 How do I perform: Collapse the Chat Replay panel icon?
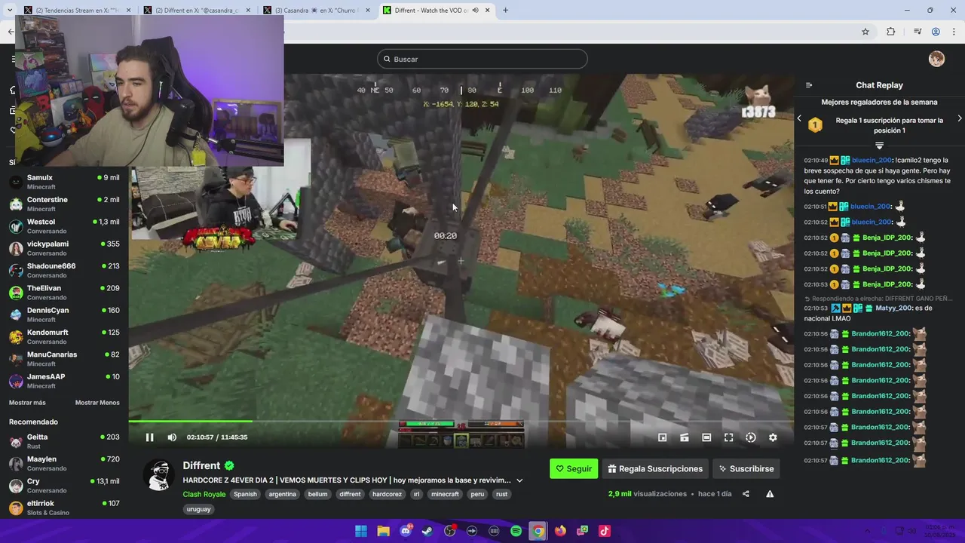coord(809,85)
